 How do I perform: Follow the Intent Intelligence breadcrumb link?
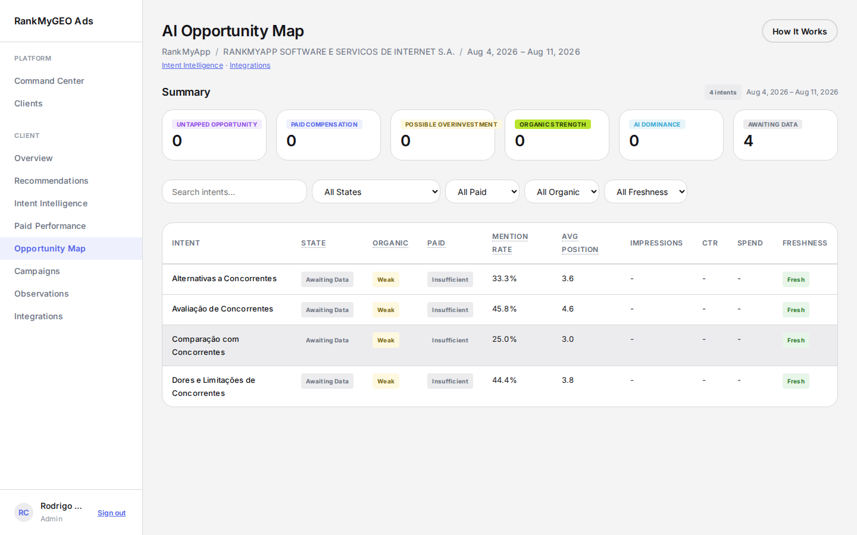192,65
